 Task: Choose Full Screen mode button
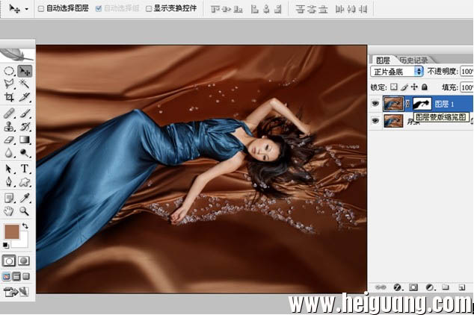click(x=26, y=276)
